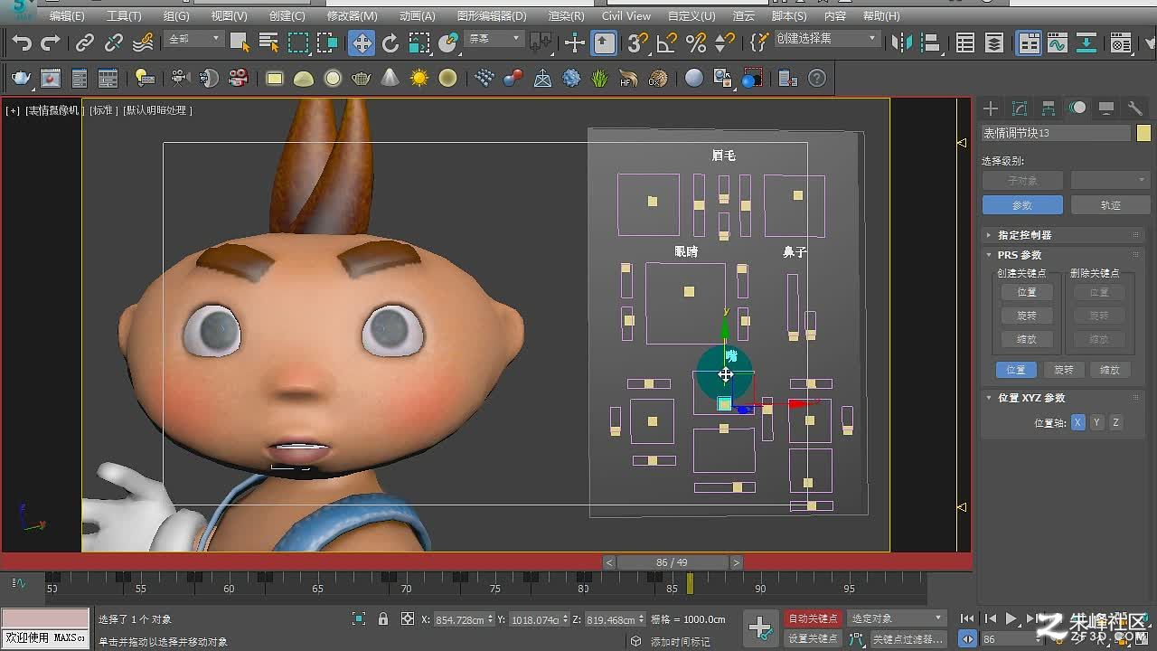Open the 全部 selection filter dropdown

(x=193, y=39)
